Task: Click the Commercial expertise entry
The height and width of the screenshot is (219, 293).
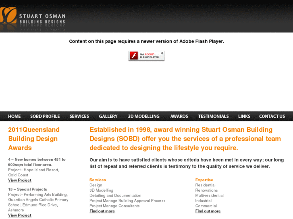Action: [x=206, y=206]
